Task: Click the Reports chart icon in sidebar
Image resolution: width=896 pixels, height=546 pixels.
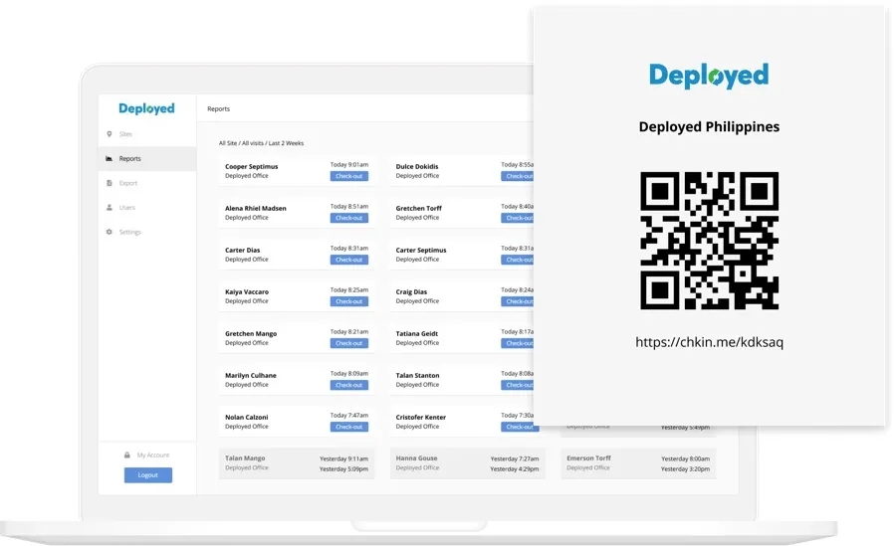Action: (110, 159)
